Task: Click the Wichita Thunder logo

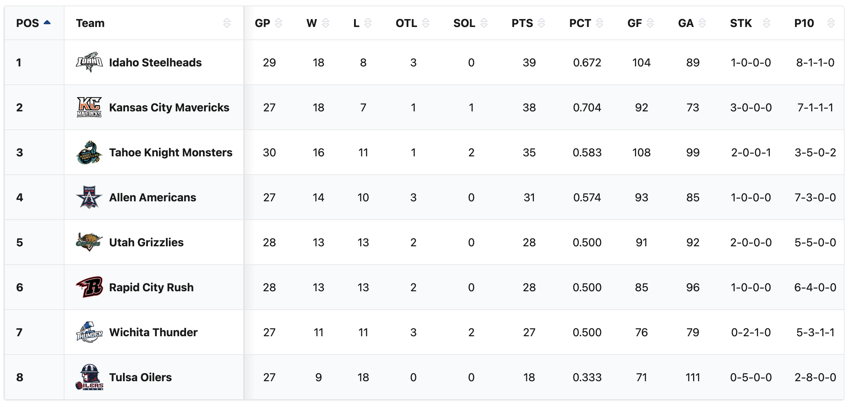Action: click(89, 332)
